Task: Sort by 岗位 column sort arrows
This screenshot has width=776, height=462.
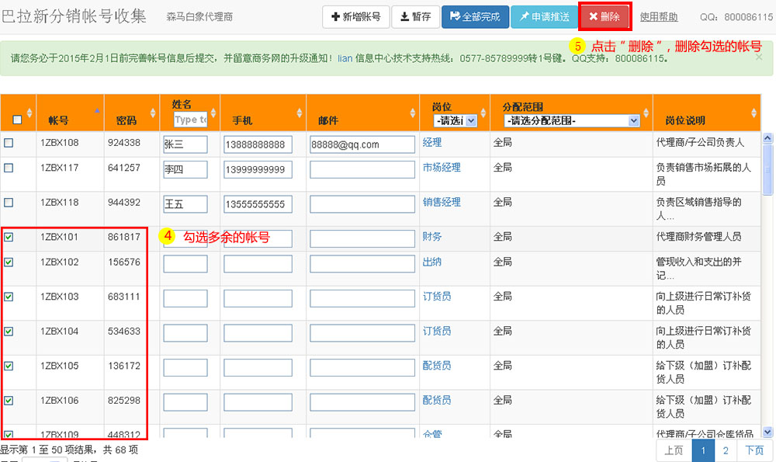Action: 483,113
